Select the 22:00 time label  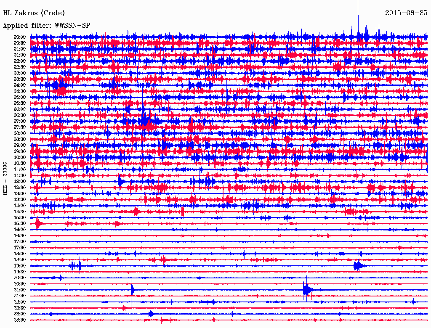pos(20,302)
